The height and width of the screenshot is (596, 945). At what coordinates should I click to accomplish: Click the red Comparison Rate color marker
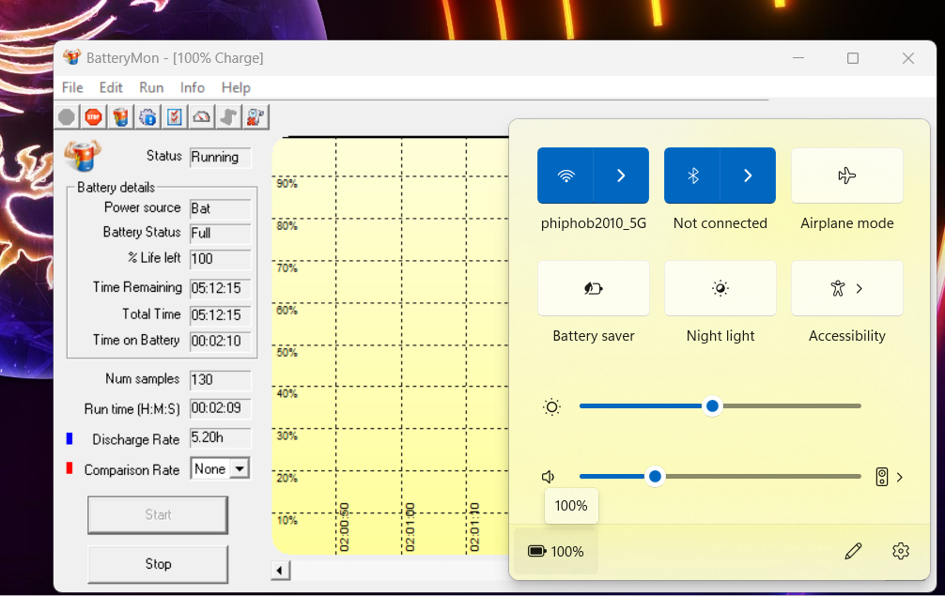pos(70,468)
